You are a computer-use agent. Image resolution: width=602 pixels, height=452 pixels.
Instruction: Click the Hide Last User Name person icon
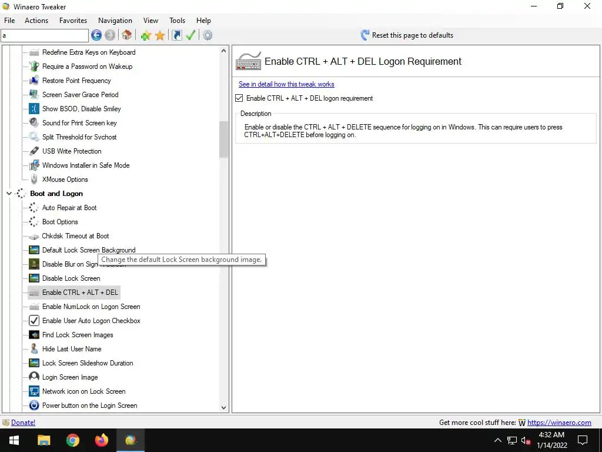tap(34, 349)
